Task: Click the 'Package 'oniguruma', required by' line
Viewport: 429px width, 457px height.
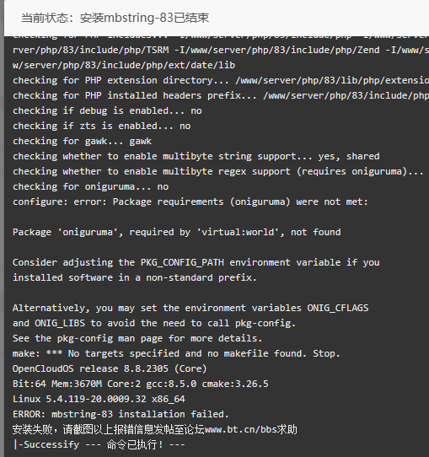Action: (x=176, y=232)
